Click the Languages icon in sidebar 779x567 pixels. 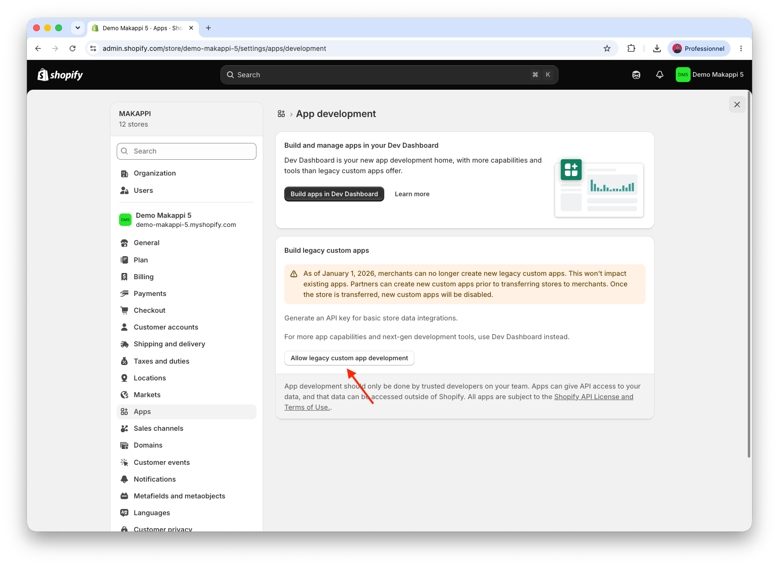124,513
